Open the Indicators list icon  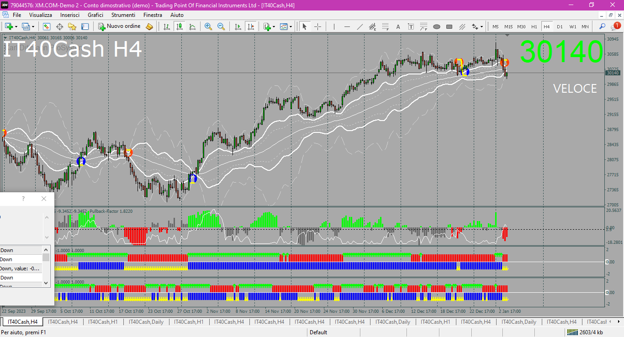(267, 26)
